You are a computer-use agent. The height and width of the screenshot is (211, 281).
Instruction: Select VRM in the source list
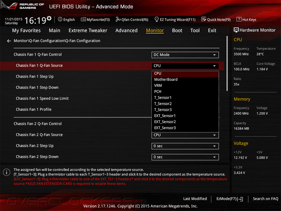(x=185, y=86)
